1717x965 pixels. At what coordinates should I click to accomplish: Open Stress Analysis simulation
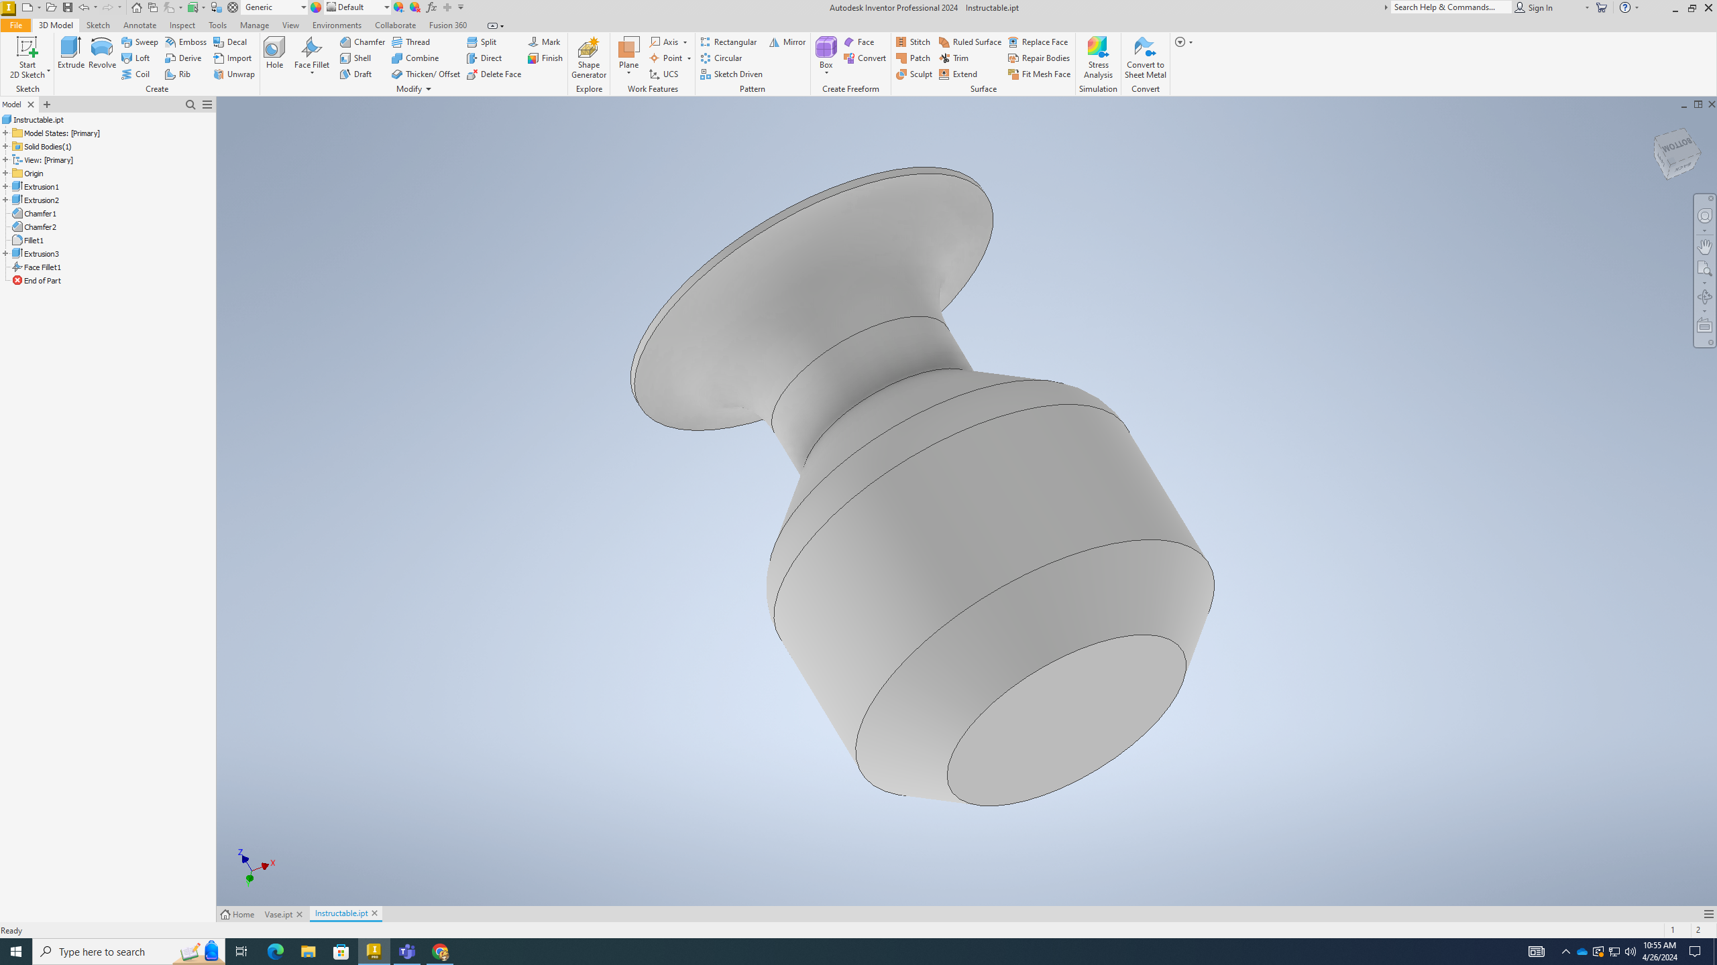pyautogui.click(x=1098, y=58)
